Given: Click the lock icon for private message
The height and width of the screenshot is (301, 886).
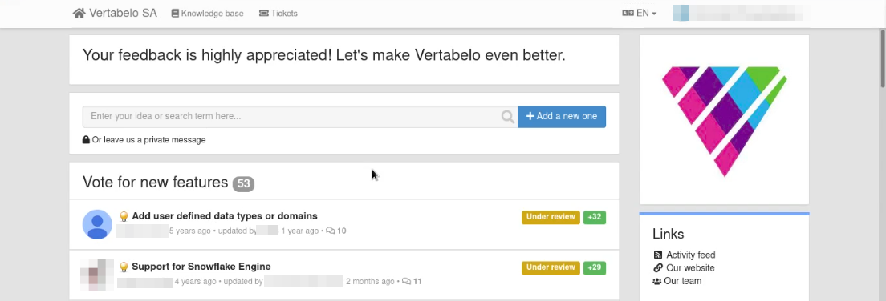Looking at the screenshot, I should pos(86,140).
